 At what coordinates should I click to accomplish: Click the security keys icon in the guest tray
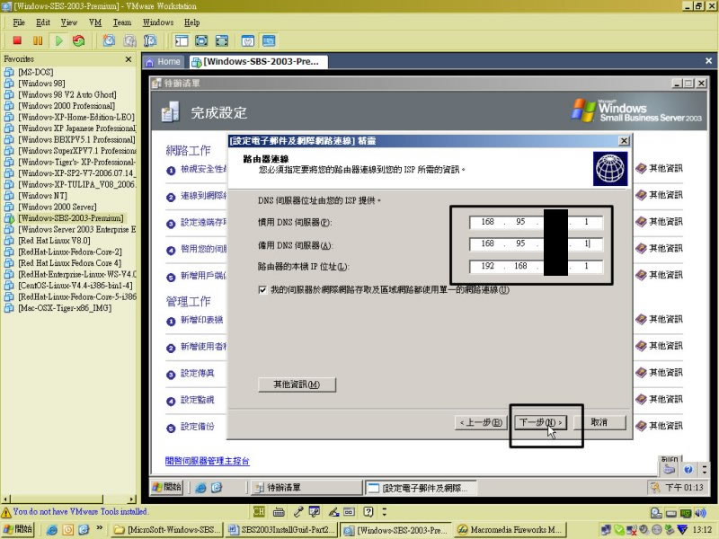[x=654, y=488]
